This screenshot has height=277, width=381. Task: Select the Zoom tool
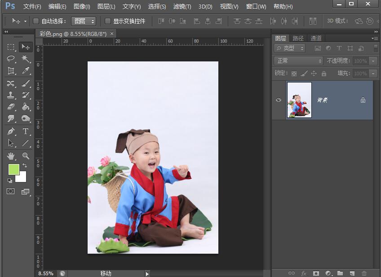tap(26, 156)
